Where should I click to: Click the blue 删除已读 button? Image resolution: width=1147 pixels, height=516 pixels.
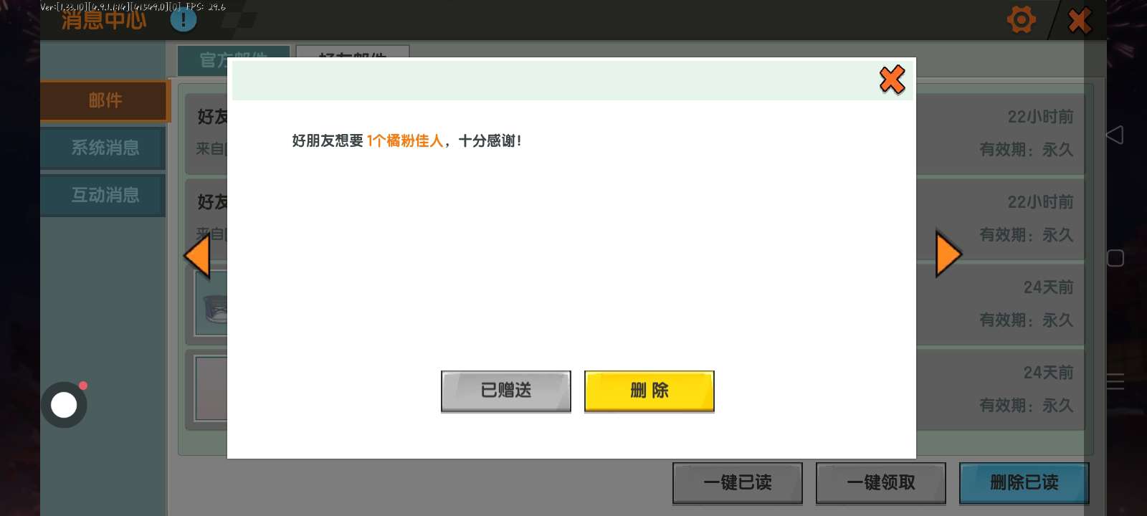1024,483
